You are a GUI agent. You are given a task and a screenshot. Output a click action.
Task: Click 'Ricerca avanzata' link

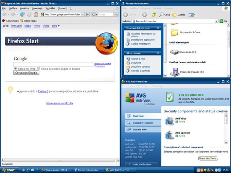pos(103,63)
